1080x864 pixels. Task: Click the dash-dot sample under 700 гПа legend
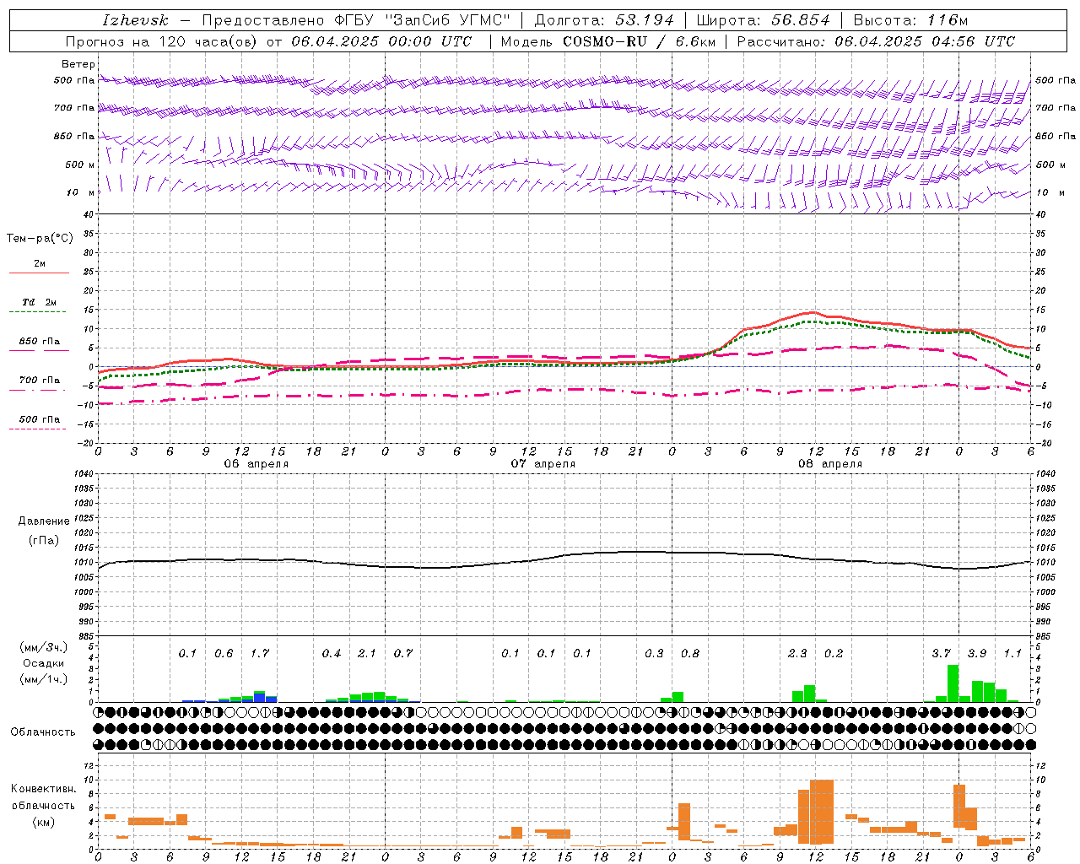click(37, 390)
